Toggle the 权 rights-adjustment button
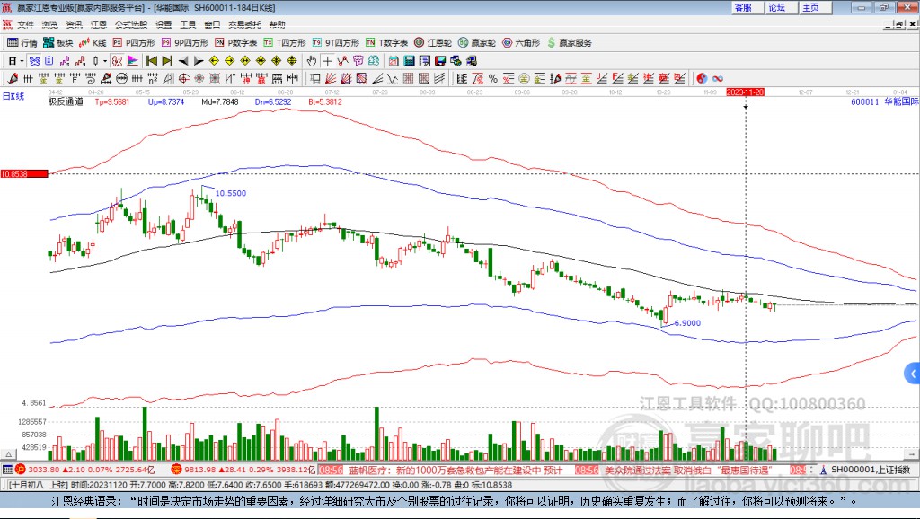Screen dimensions: 920x519 [118, 61]
